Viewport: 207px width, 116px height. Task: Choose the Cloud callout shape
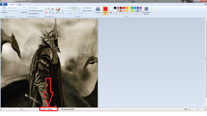[x=79, y=13]
